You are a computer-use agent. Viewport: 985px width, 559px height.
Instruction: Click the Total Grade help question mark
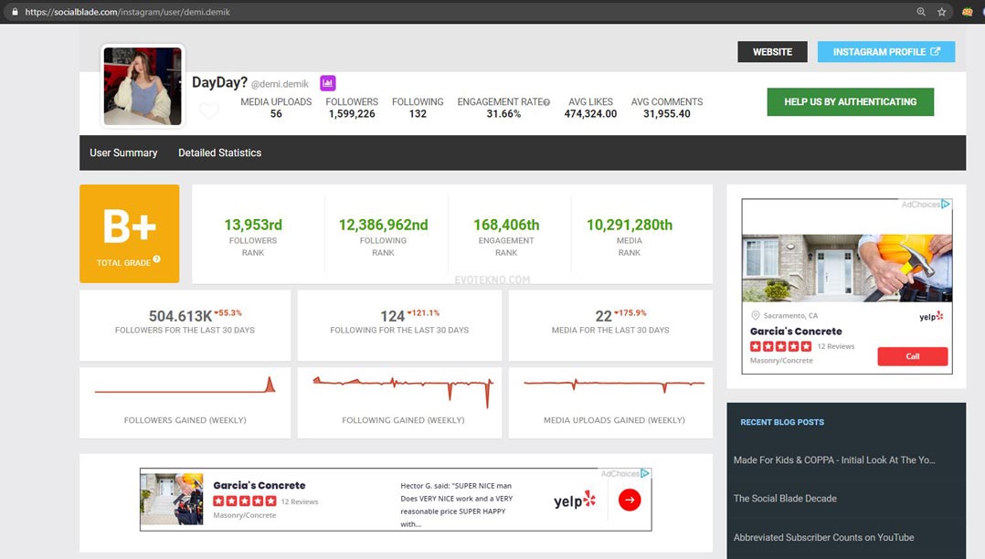[x=156, y=258]
